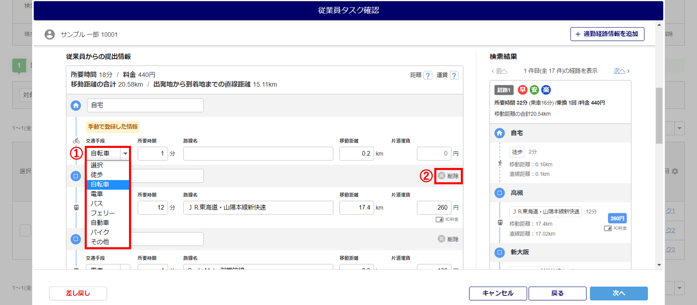
Task: Click the home icon beside 自宅 input
Action: point(76,105)
